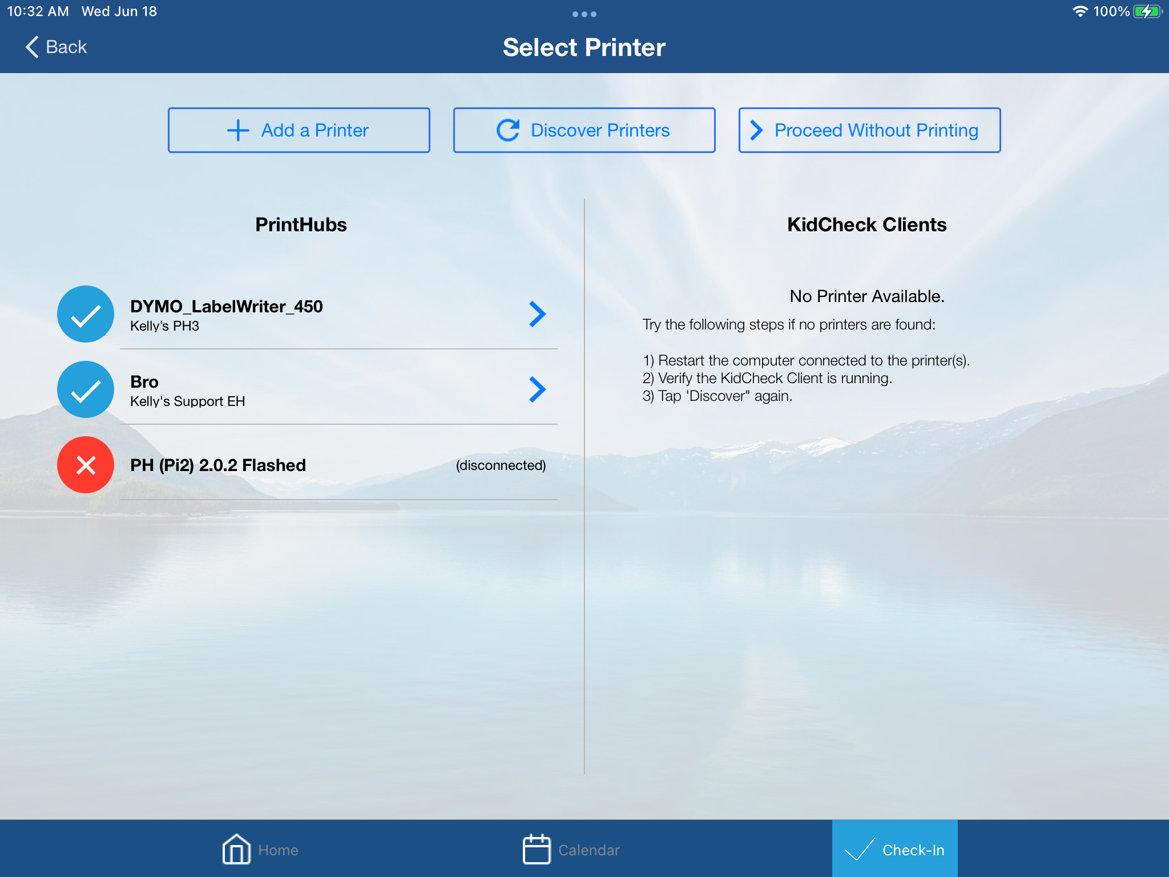Viewport: 1169px width, 877px height.
Task: Tap the Tap 'Discover" again step
Action: 717,396
